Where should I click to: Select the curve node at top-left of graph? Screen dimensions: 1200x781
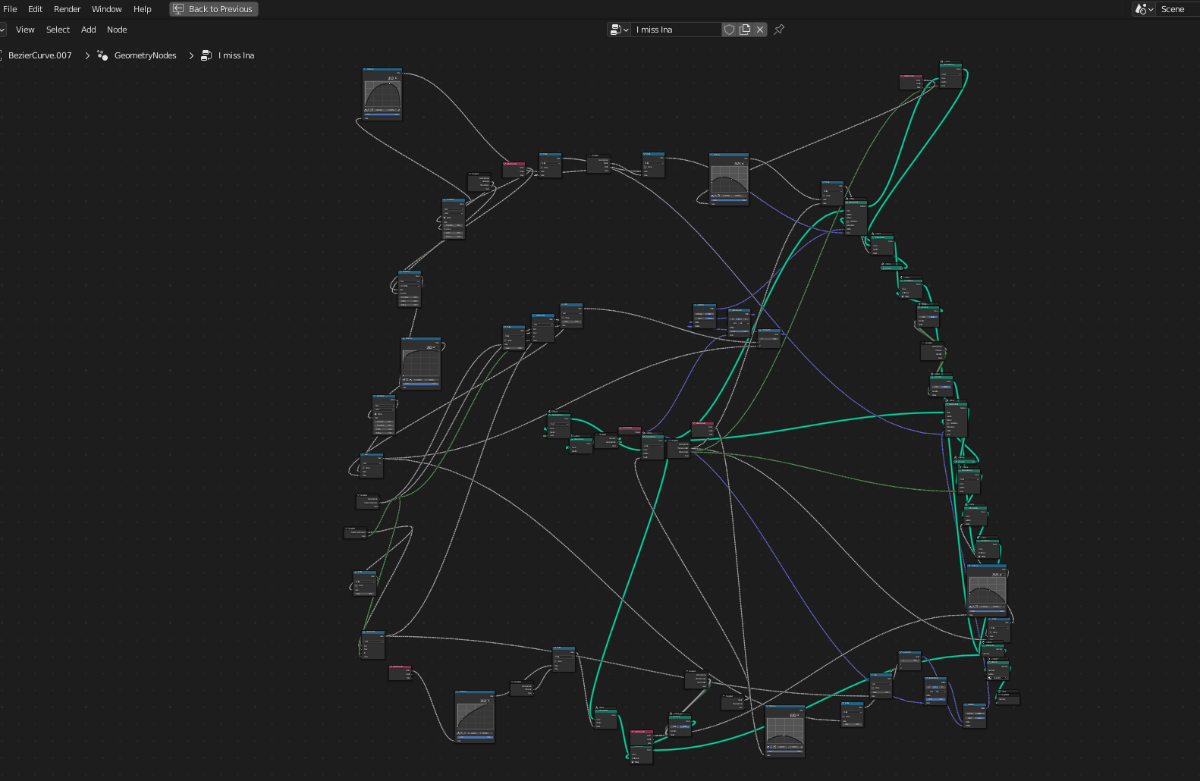tap(382, 94)
